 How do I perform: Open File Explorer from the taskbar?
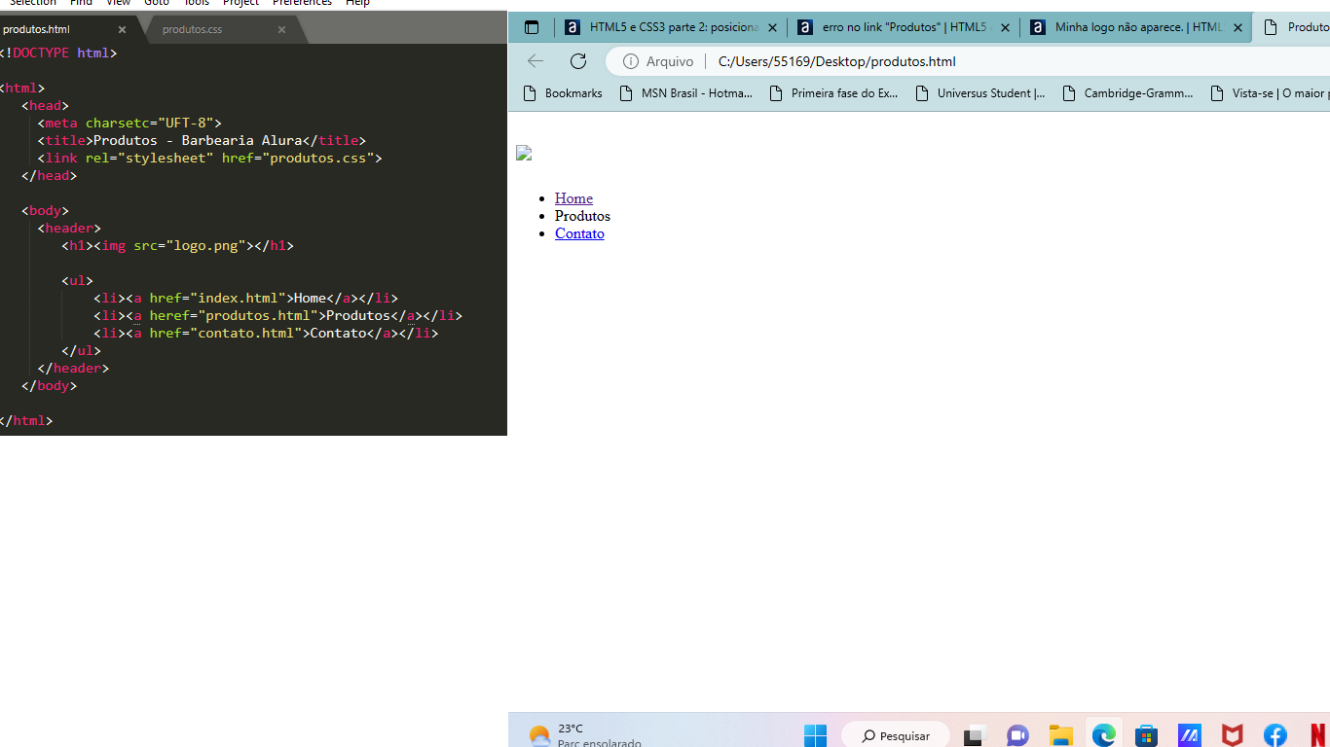1060,735
